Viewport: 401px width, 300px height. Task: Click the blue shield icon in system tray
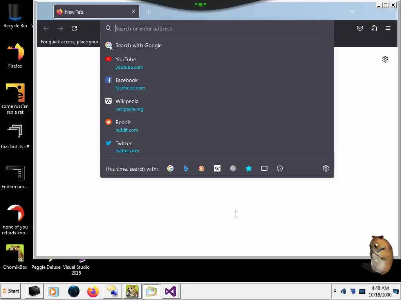coord(353,291)
